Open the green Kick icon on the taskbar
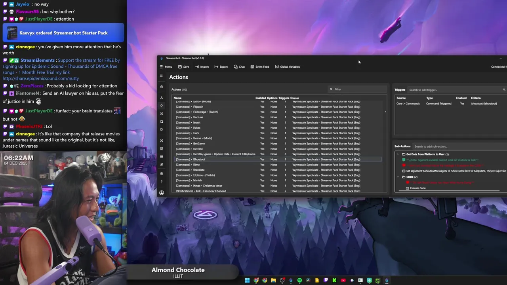The height and width of the screenshot is (285, 507). click(334, 281)
